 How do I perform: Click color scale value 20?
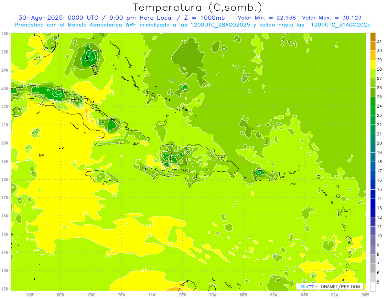point(380,143)
